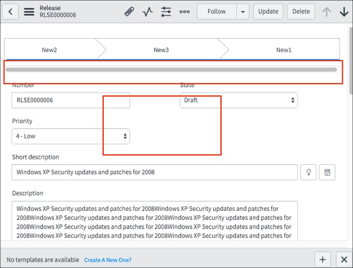Open the State dropdown showing Draft
353x268 pixels.
point(239,100)
